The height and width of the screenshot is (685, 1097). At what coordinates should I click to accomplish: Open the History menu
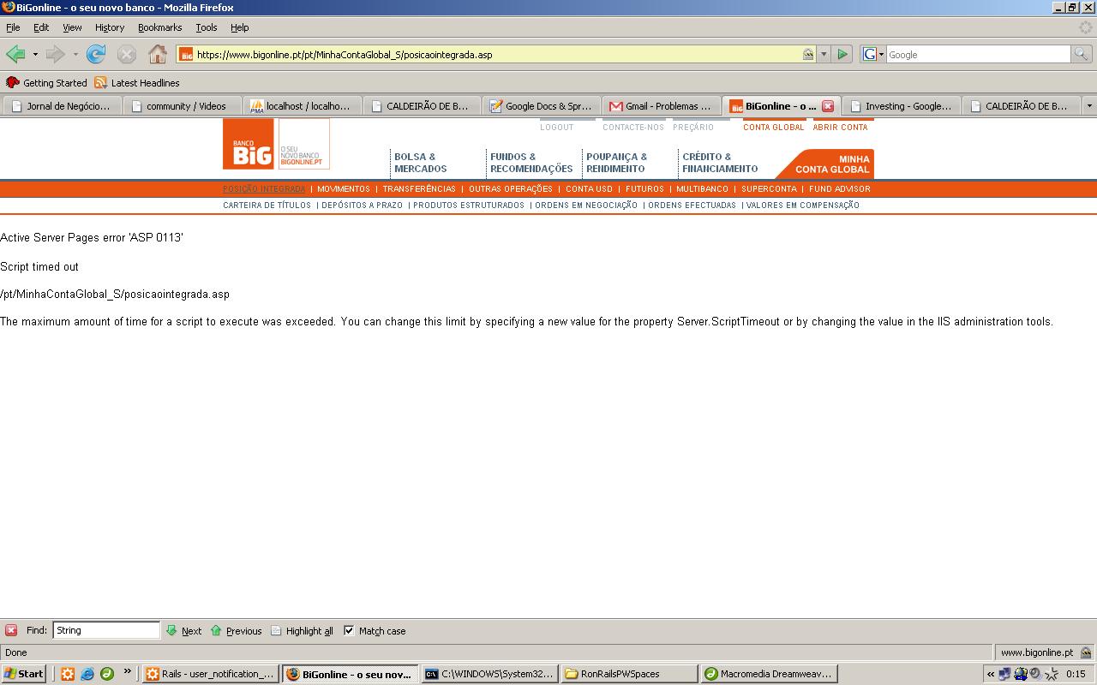tap(110, 27)
